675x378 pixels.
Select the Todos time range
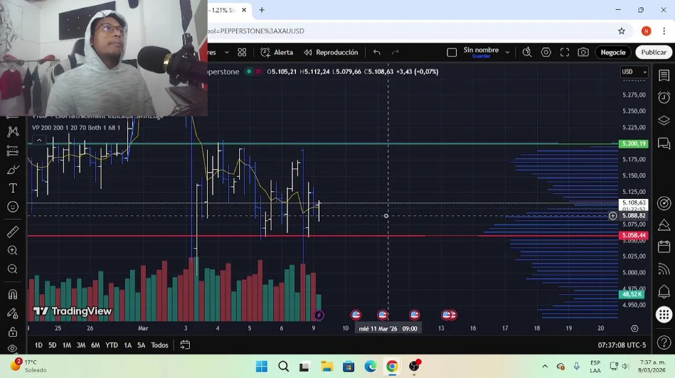pos(159,345)
